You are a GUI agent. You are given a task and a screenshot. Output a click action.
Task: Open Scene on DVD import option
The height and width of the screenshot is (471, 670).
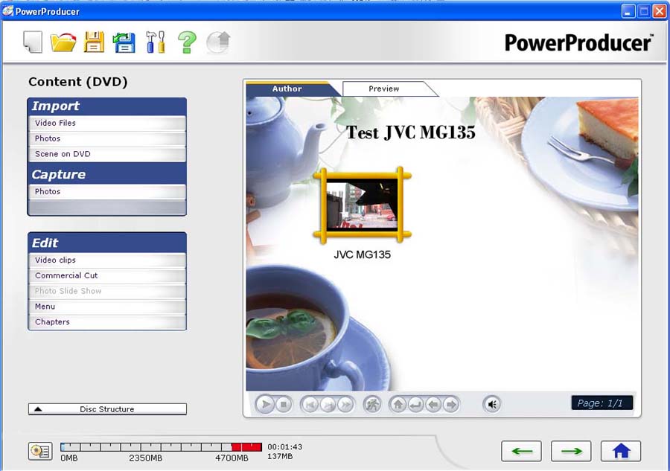pos(107,155)
